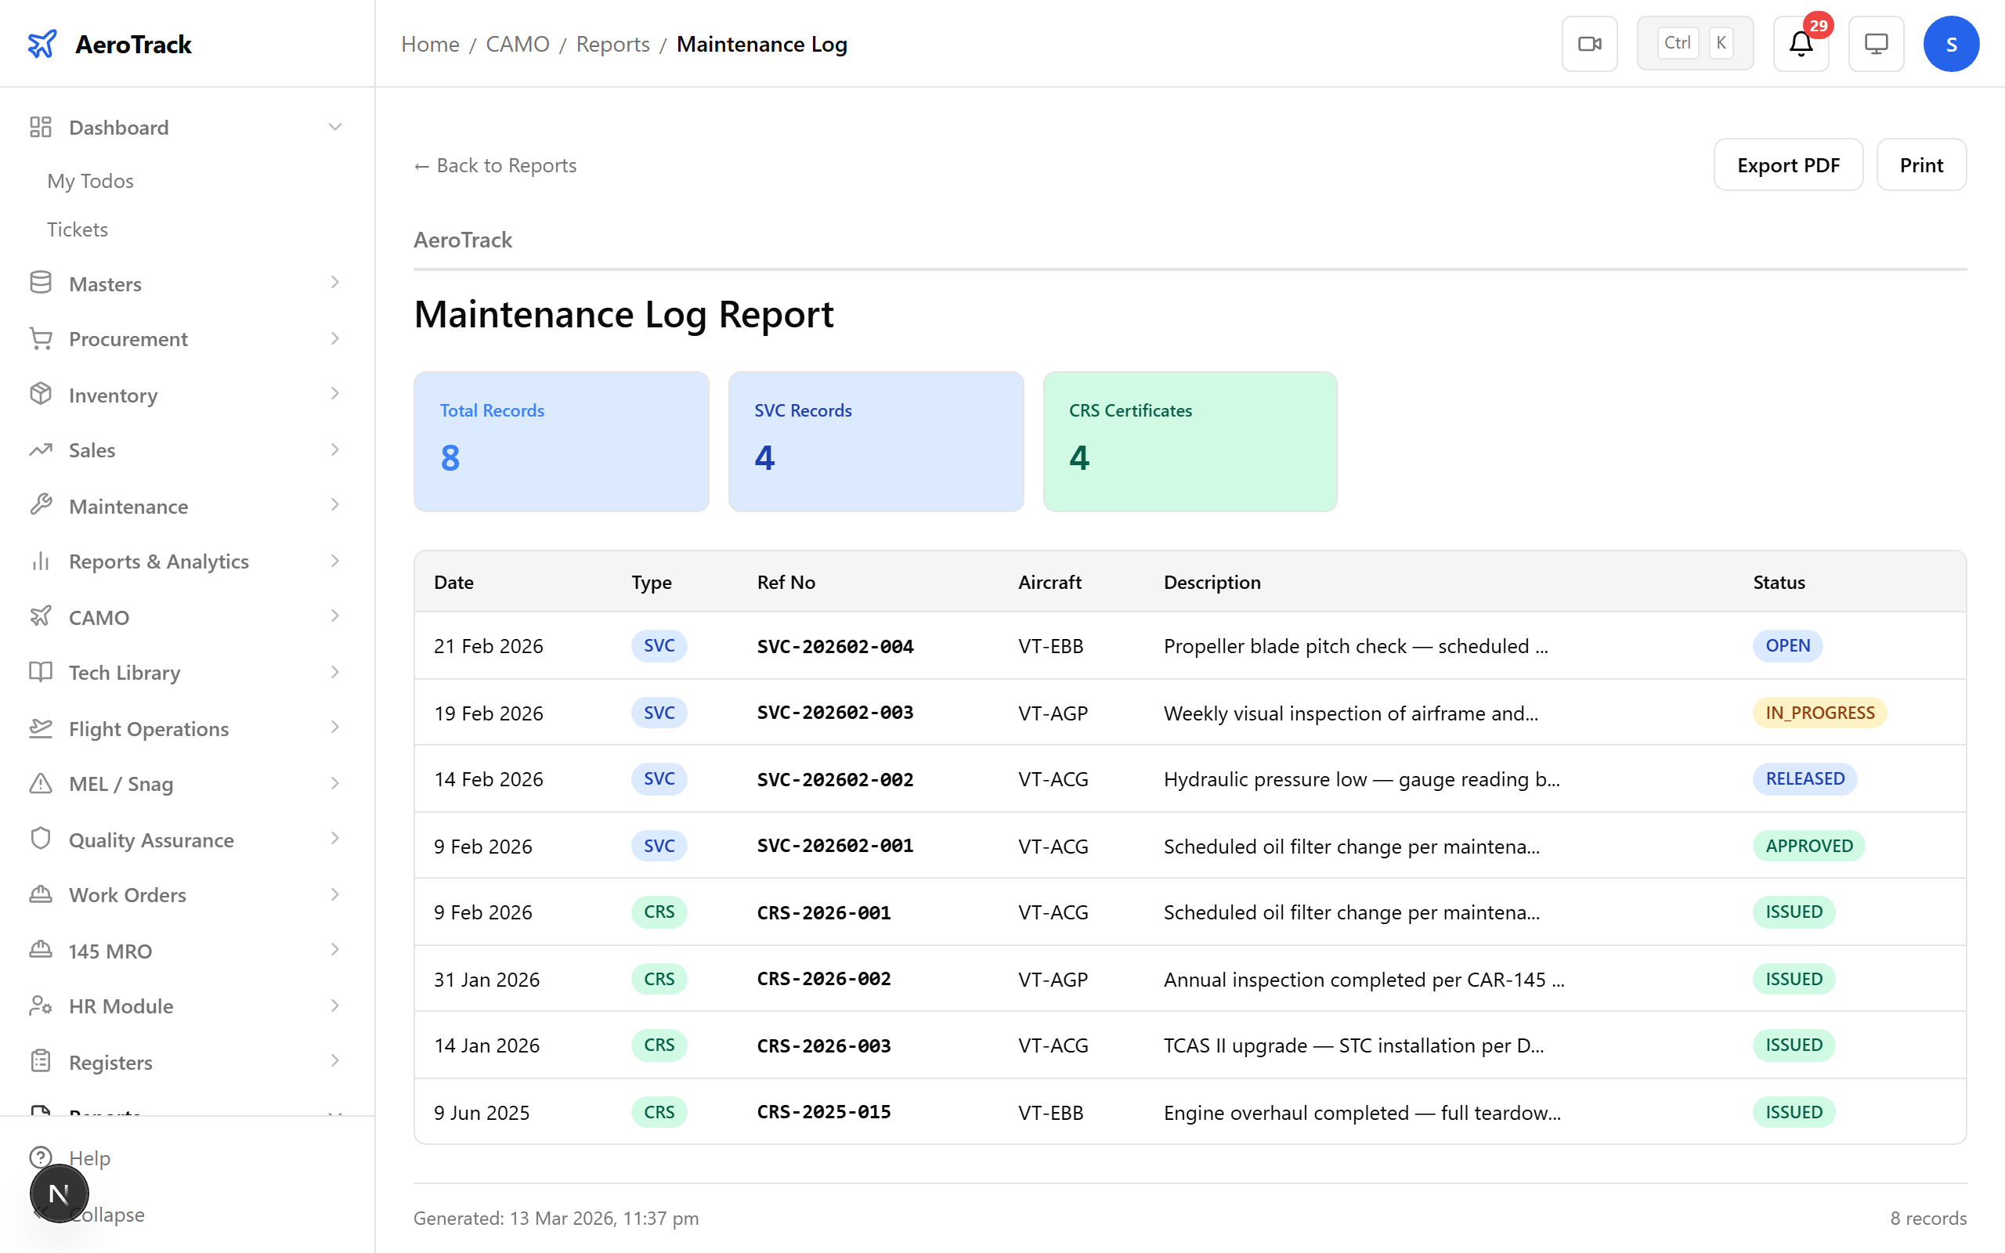Screen dimensions: 2005x1253
Task: Click Back to Reports link
Action: [x=495, y=165]
